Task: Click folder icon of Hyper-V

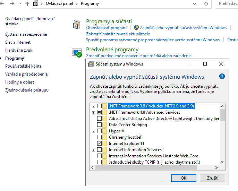Action: (x=104, y=131)
